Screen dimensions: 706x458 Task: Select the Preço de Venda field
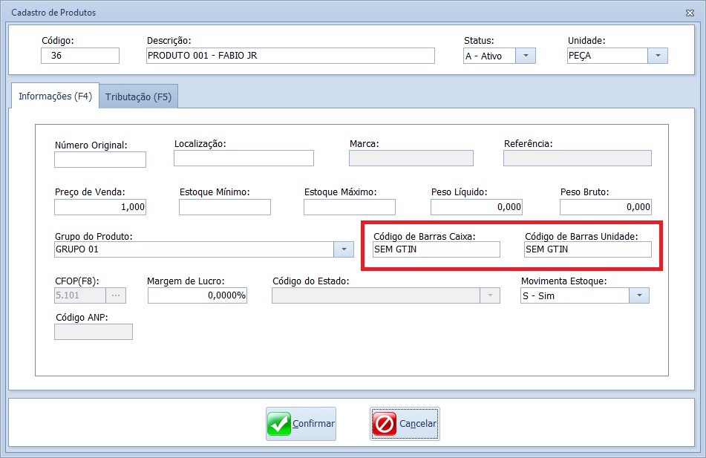tap(100, 207)
